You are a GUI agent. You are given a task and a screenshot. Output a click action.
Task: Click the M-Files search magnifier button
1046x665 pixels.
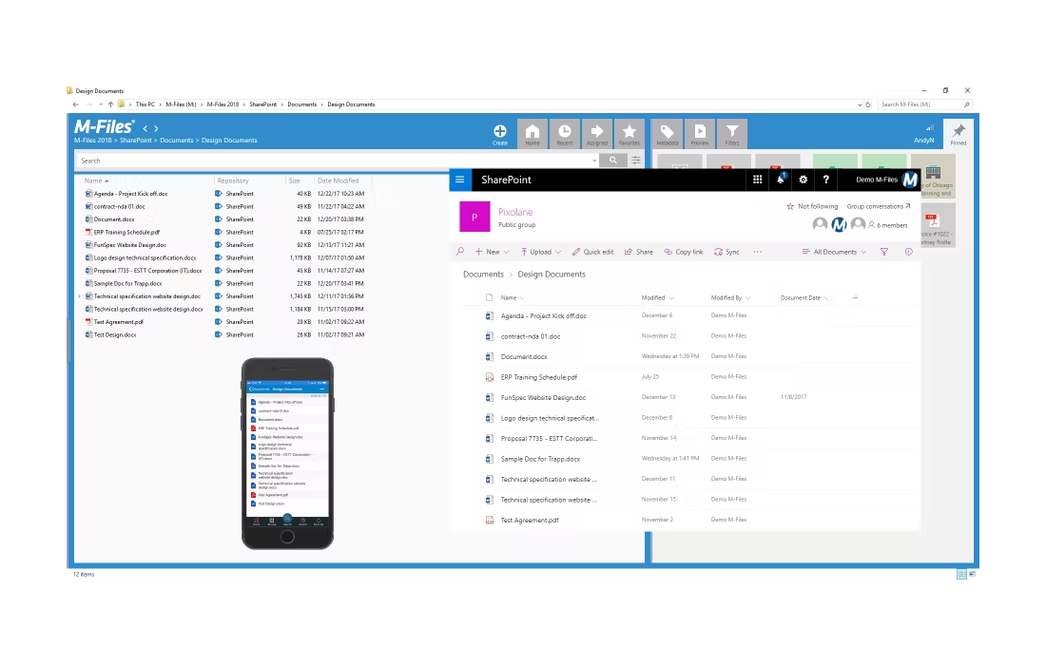click(x=613, y=161)
